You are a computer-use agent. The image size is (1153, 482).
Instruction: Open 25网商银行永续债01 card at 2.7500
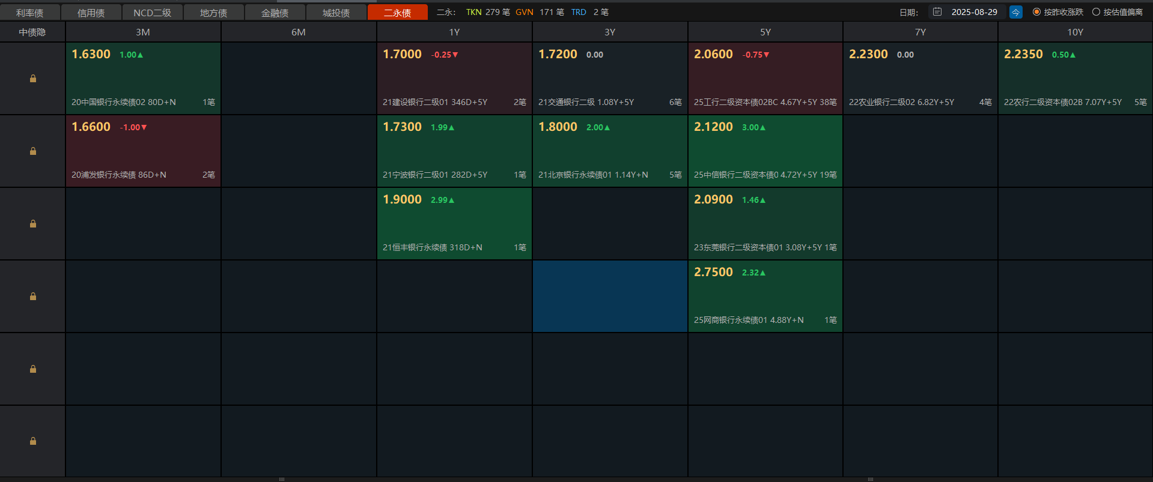(x=765, y=297)
